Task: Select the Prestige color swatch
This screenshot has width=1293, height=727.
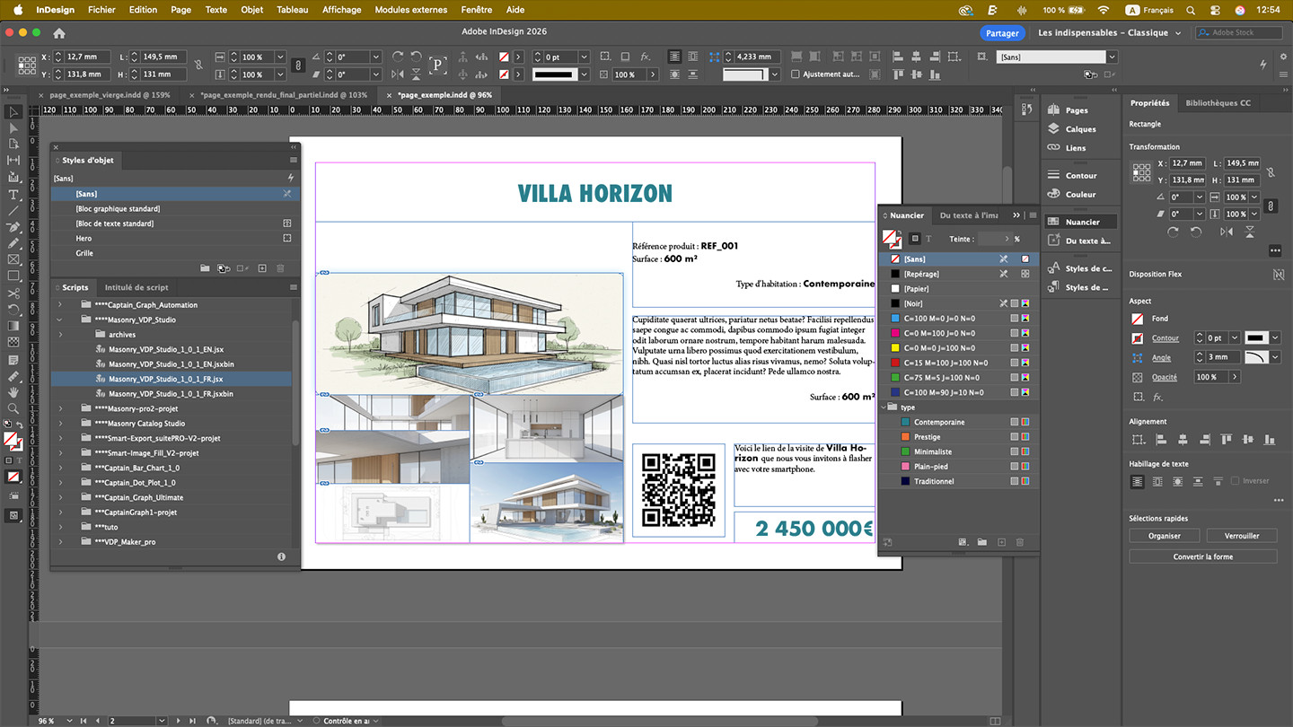Action: [x=927, y=437]
